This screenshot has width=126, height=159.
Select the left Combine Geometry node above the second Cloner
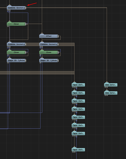pos(17,44)
